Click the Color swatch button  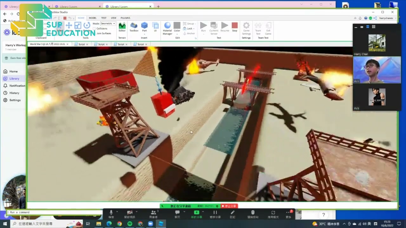[x=177, y=26]
